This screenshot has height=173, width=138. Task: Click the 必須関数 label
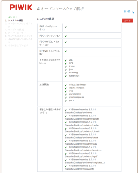44,85
